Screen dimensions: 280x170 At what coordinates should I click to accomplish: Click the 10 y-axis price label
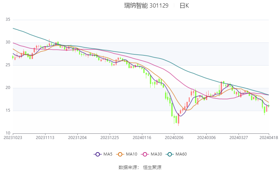(8, 133)
